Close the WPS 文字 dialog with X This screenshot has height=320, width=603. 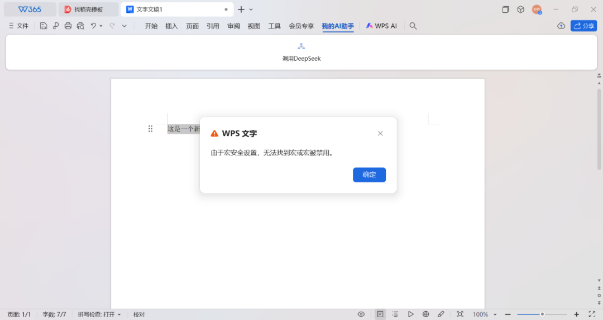click(x=380, y=133)
